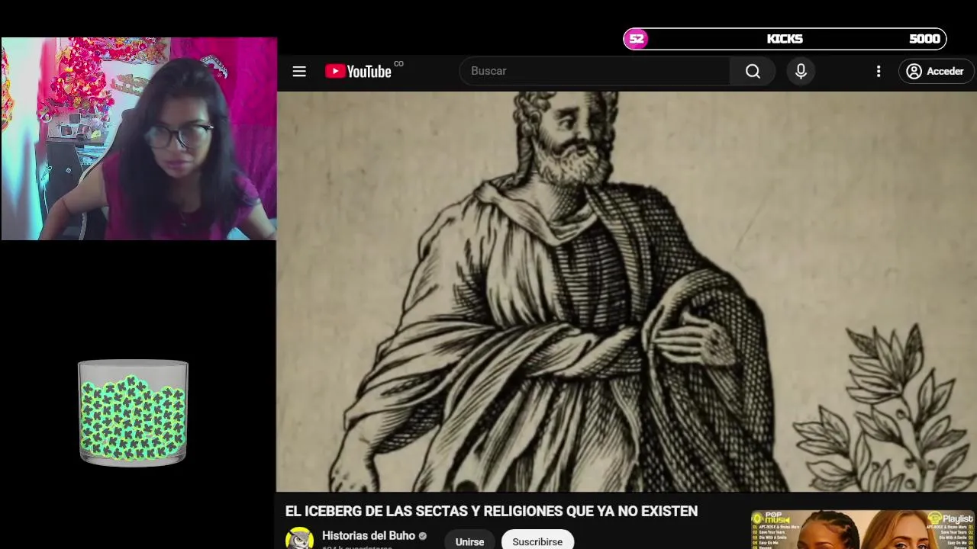Open the Historias del Buho channel name

[369, 535]
